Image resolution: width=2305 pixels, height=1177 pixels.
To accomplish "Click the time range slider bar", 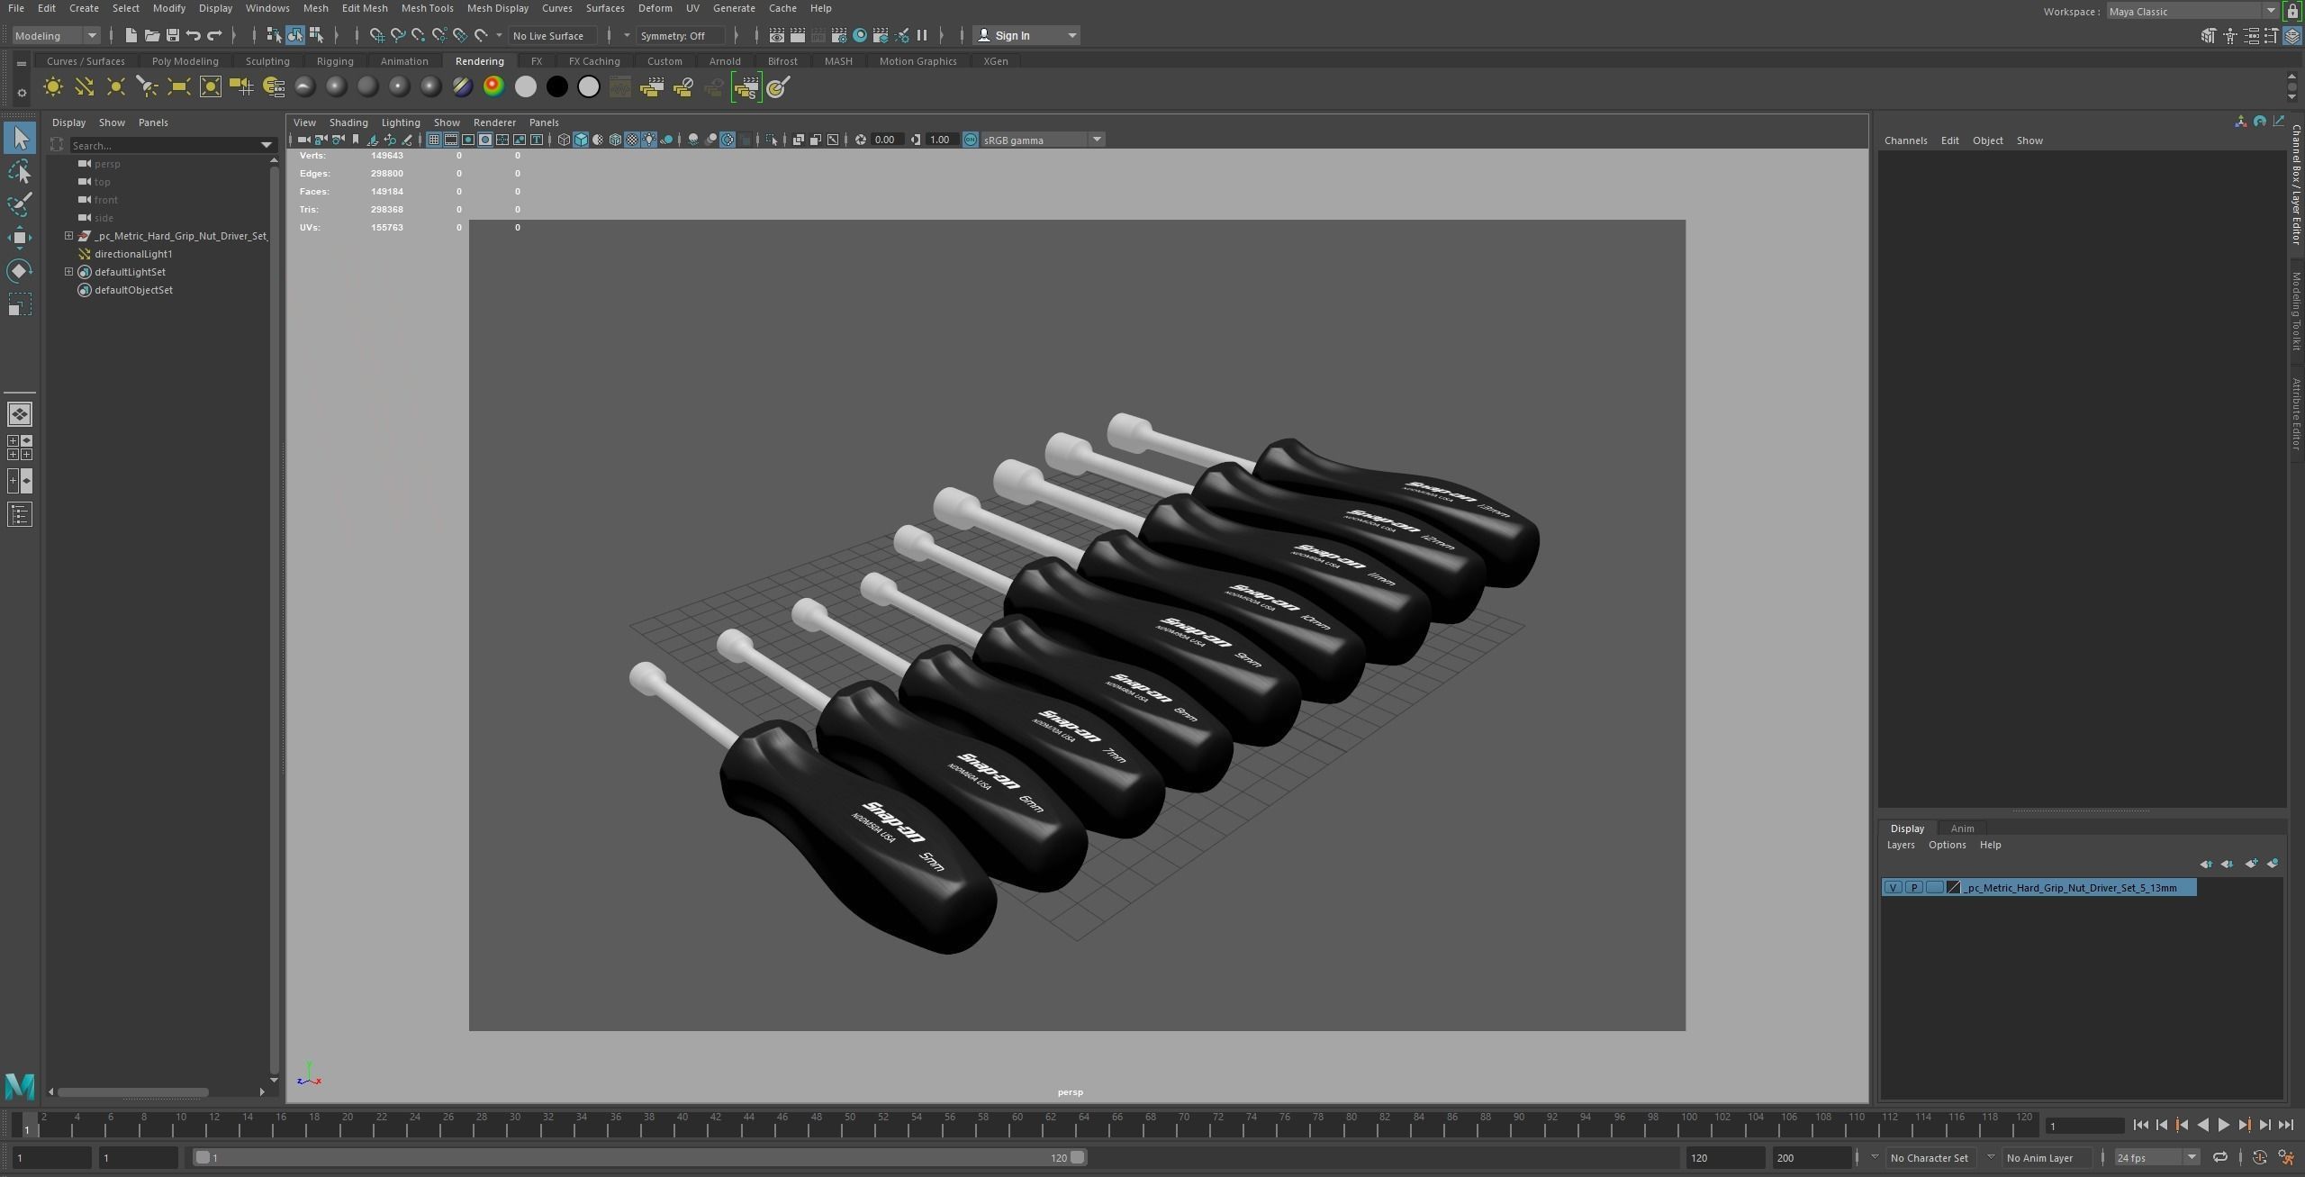I will (x=640, y=1157).
